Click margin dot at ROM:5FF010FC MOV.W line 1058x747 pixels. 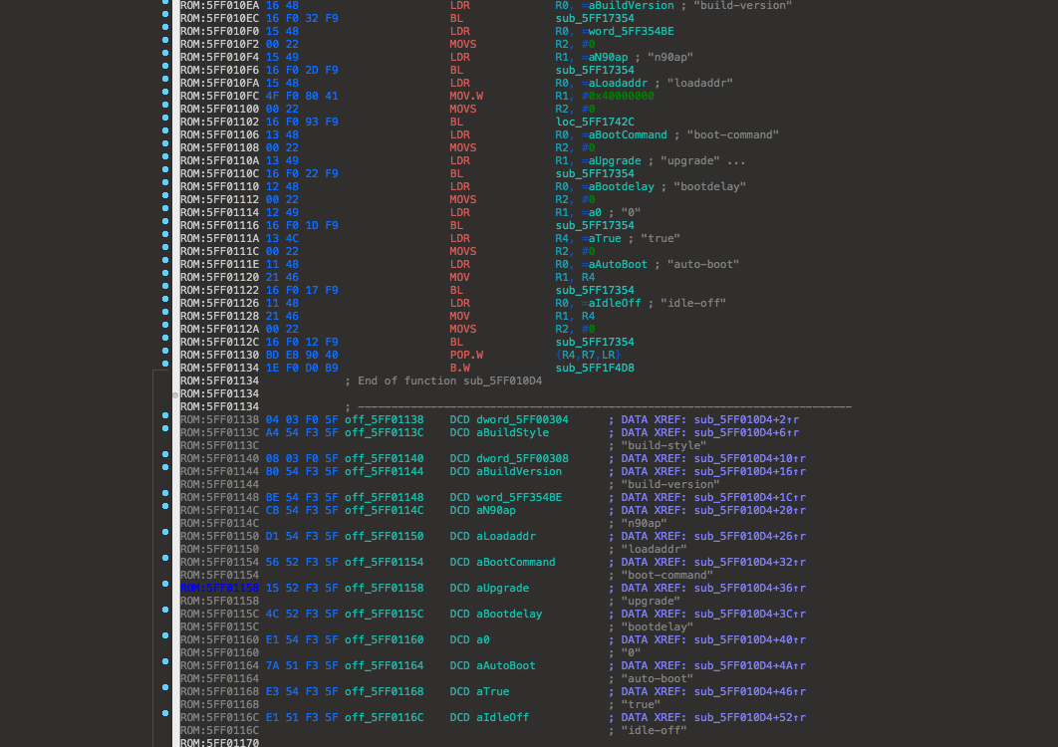(165, 97)
